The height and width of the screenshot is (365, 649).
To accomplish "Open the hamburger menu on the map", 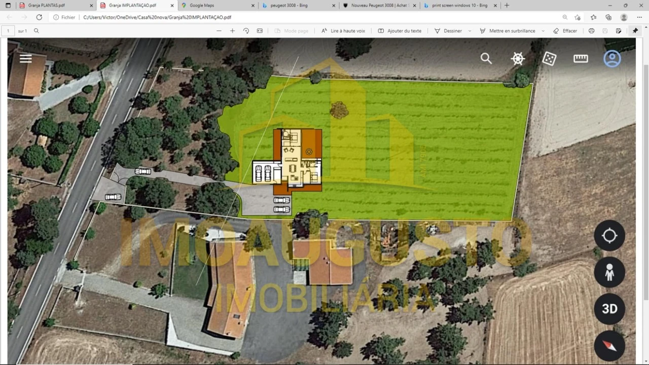I will (26, 59).
